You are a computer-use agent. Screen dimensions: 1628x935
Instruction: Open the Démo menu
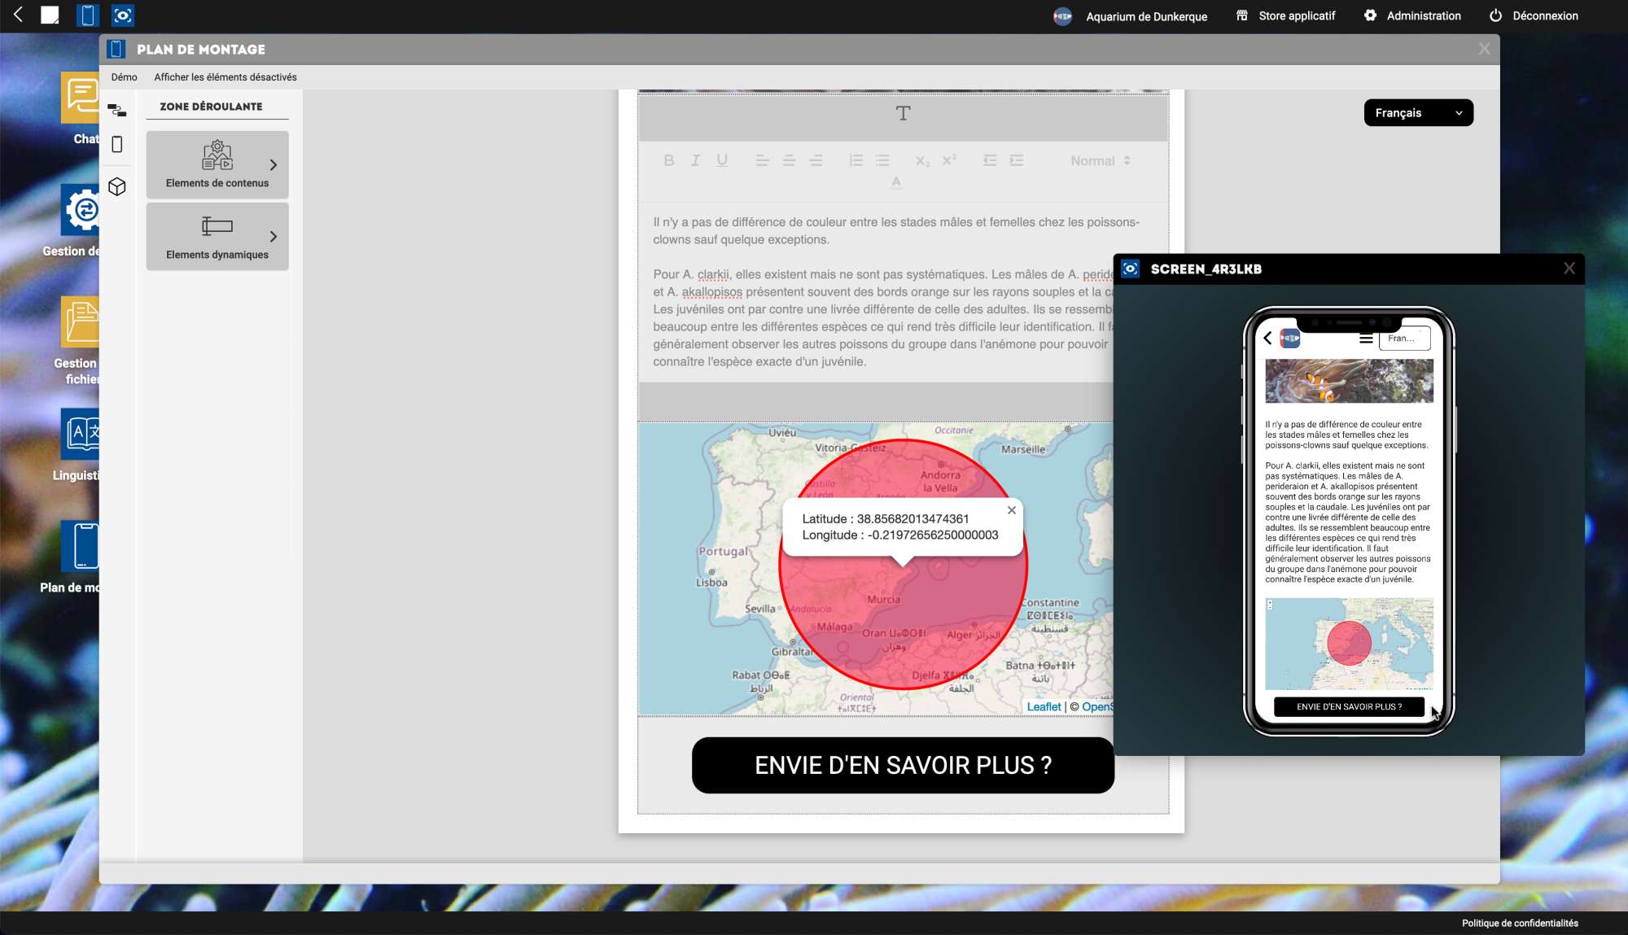coord(125,77)
